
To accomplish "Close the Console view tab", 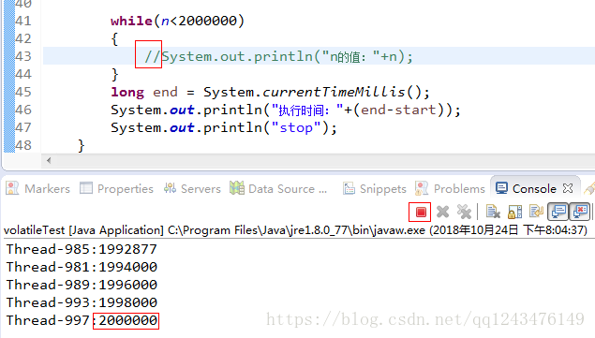I will [x=568, y=188].
